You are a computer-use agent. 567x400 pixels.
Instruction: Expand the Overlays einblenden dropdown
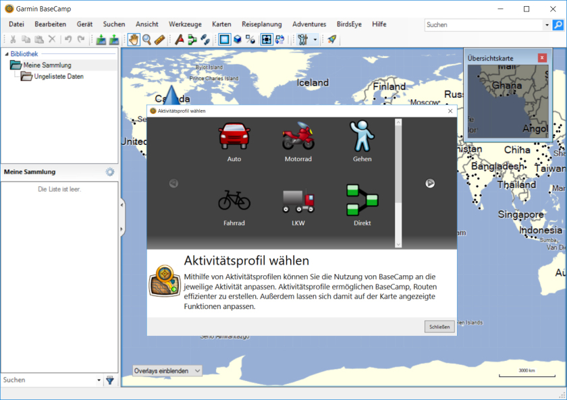coord(167,370)
